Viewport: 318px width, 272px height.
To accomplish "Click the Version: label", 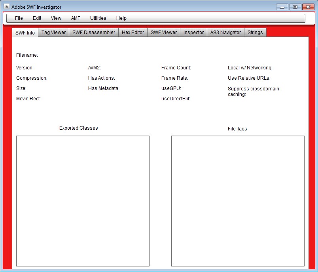I will point(25,68).
